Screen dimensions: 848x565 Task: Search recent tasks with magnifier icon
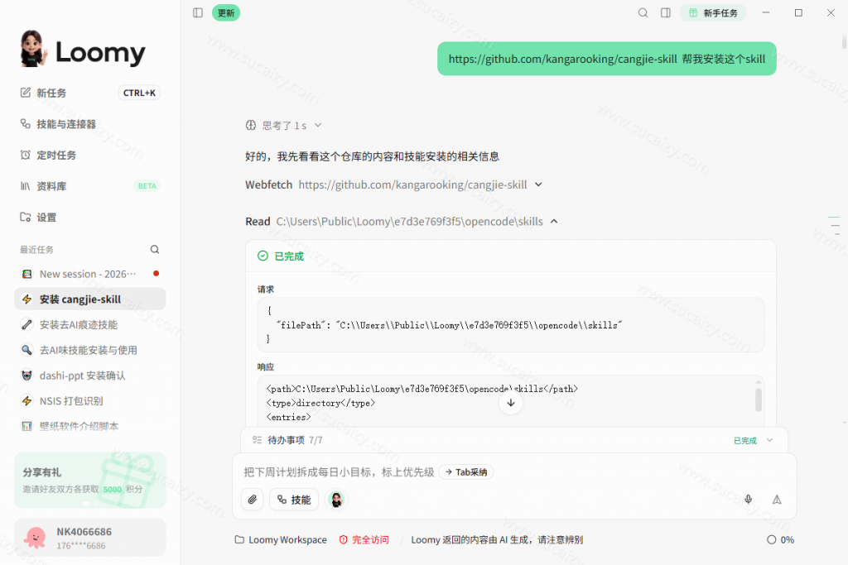click(x=155, y=250)
